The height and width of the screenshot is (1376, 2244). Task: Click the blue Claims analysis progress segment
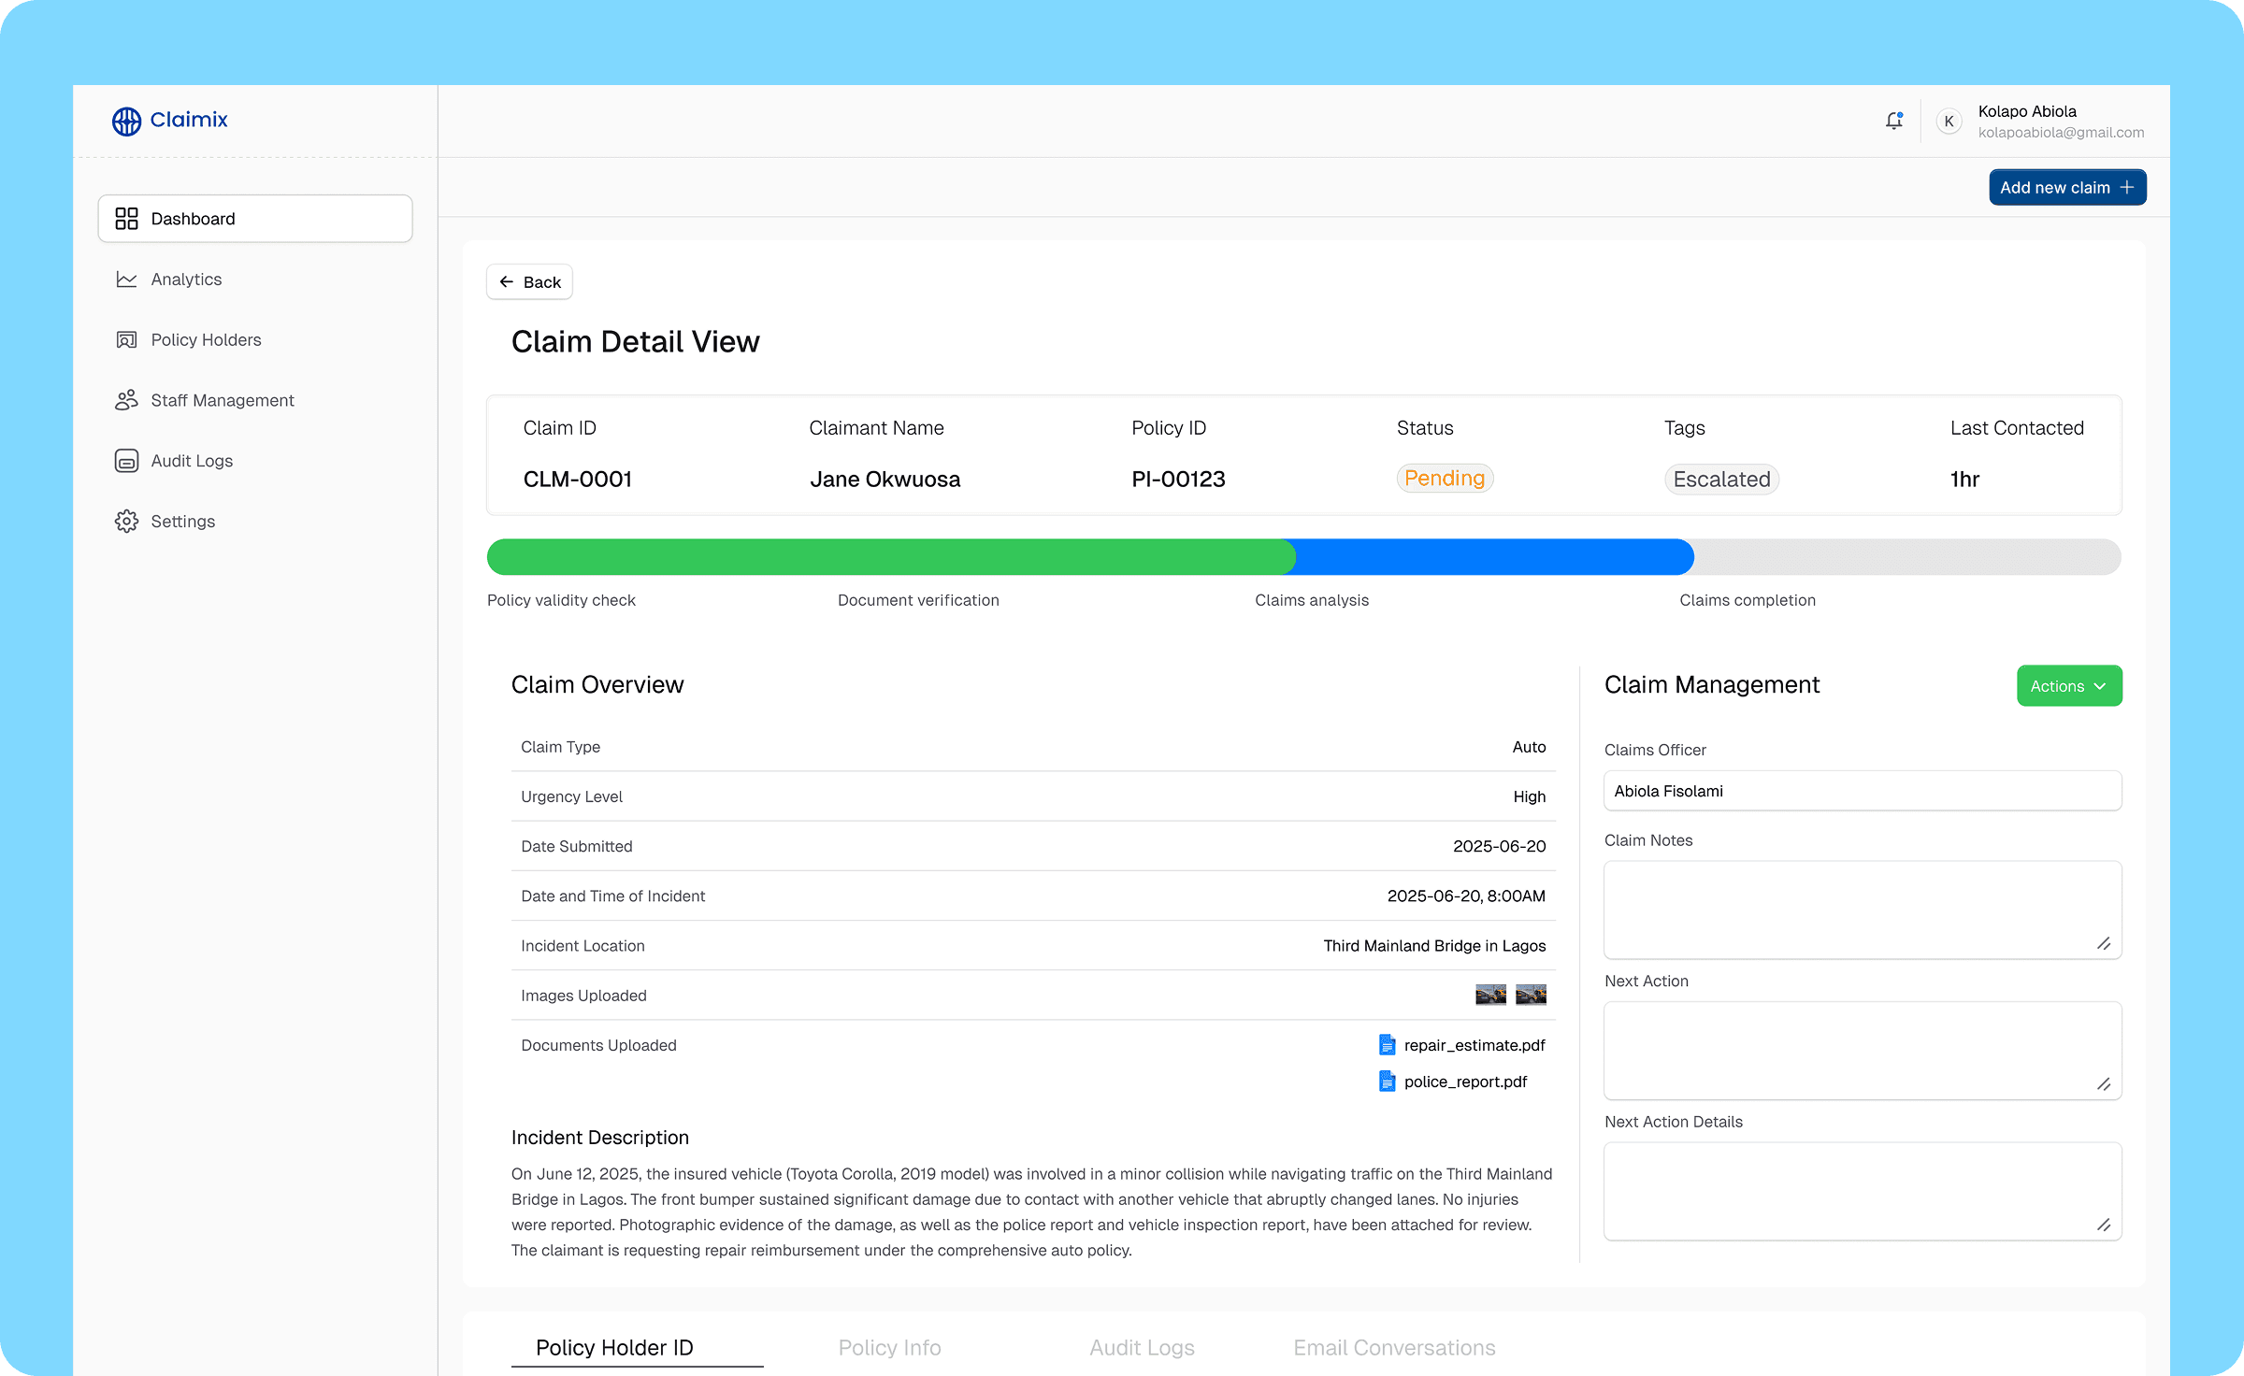[x=1494, y=557]
